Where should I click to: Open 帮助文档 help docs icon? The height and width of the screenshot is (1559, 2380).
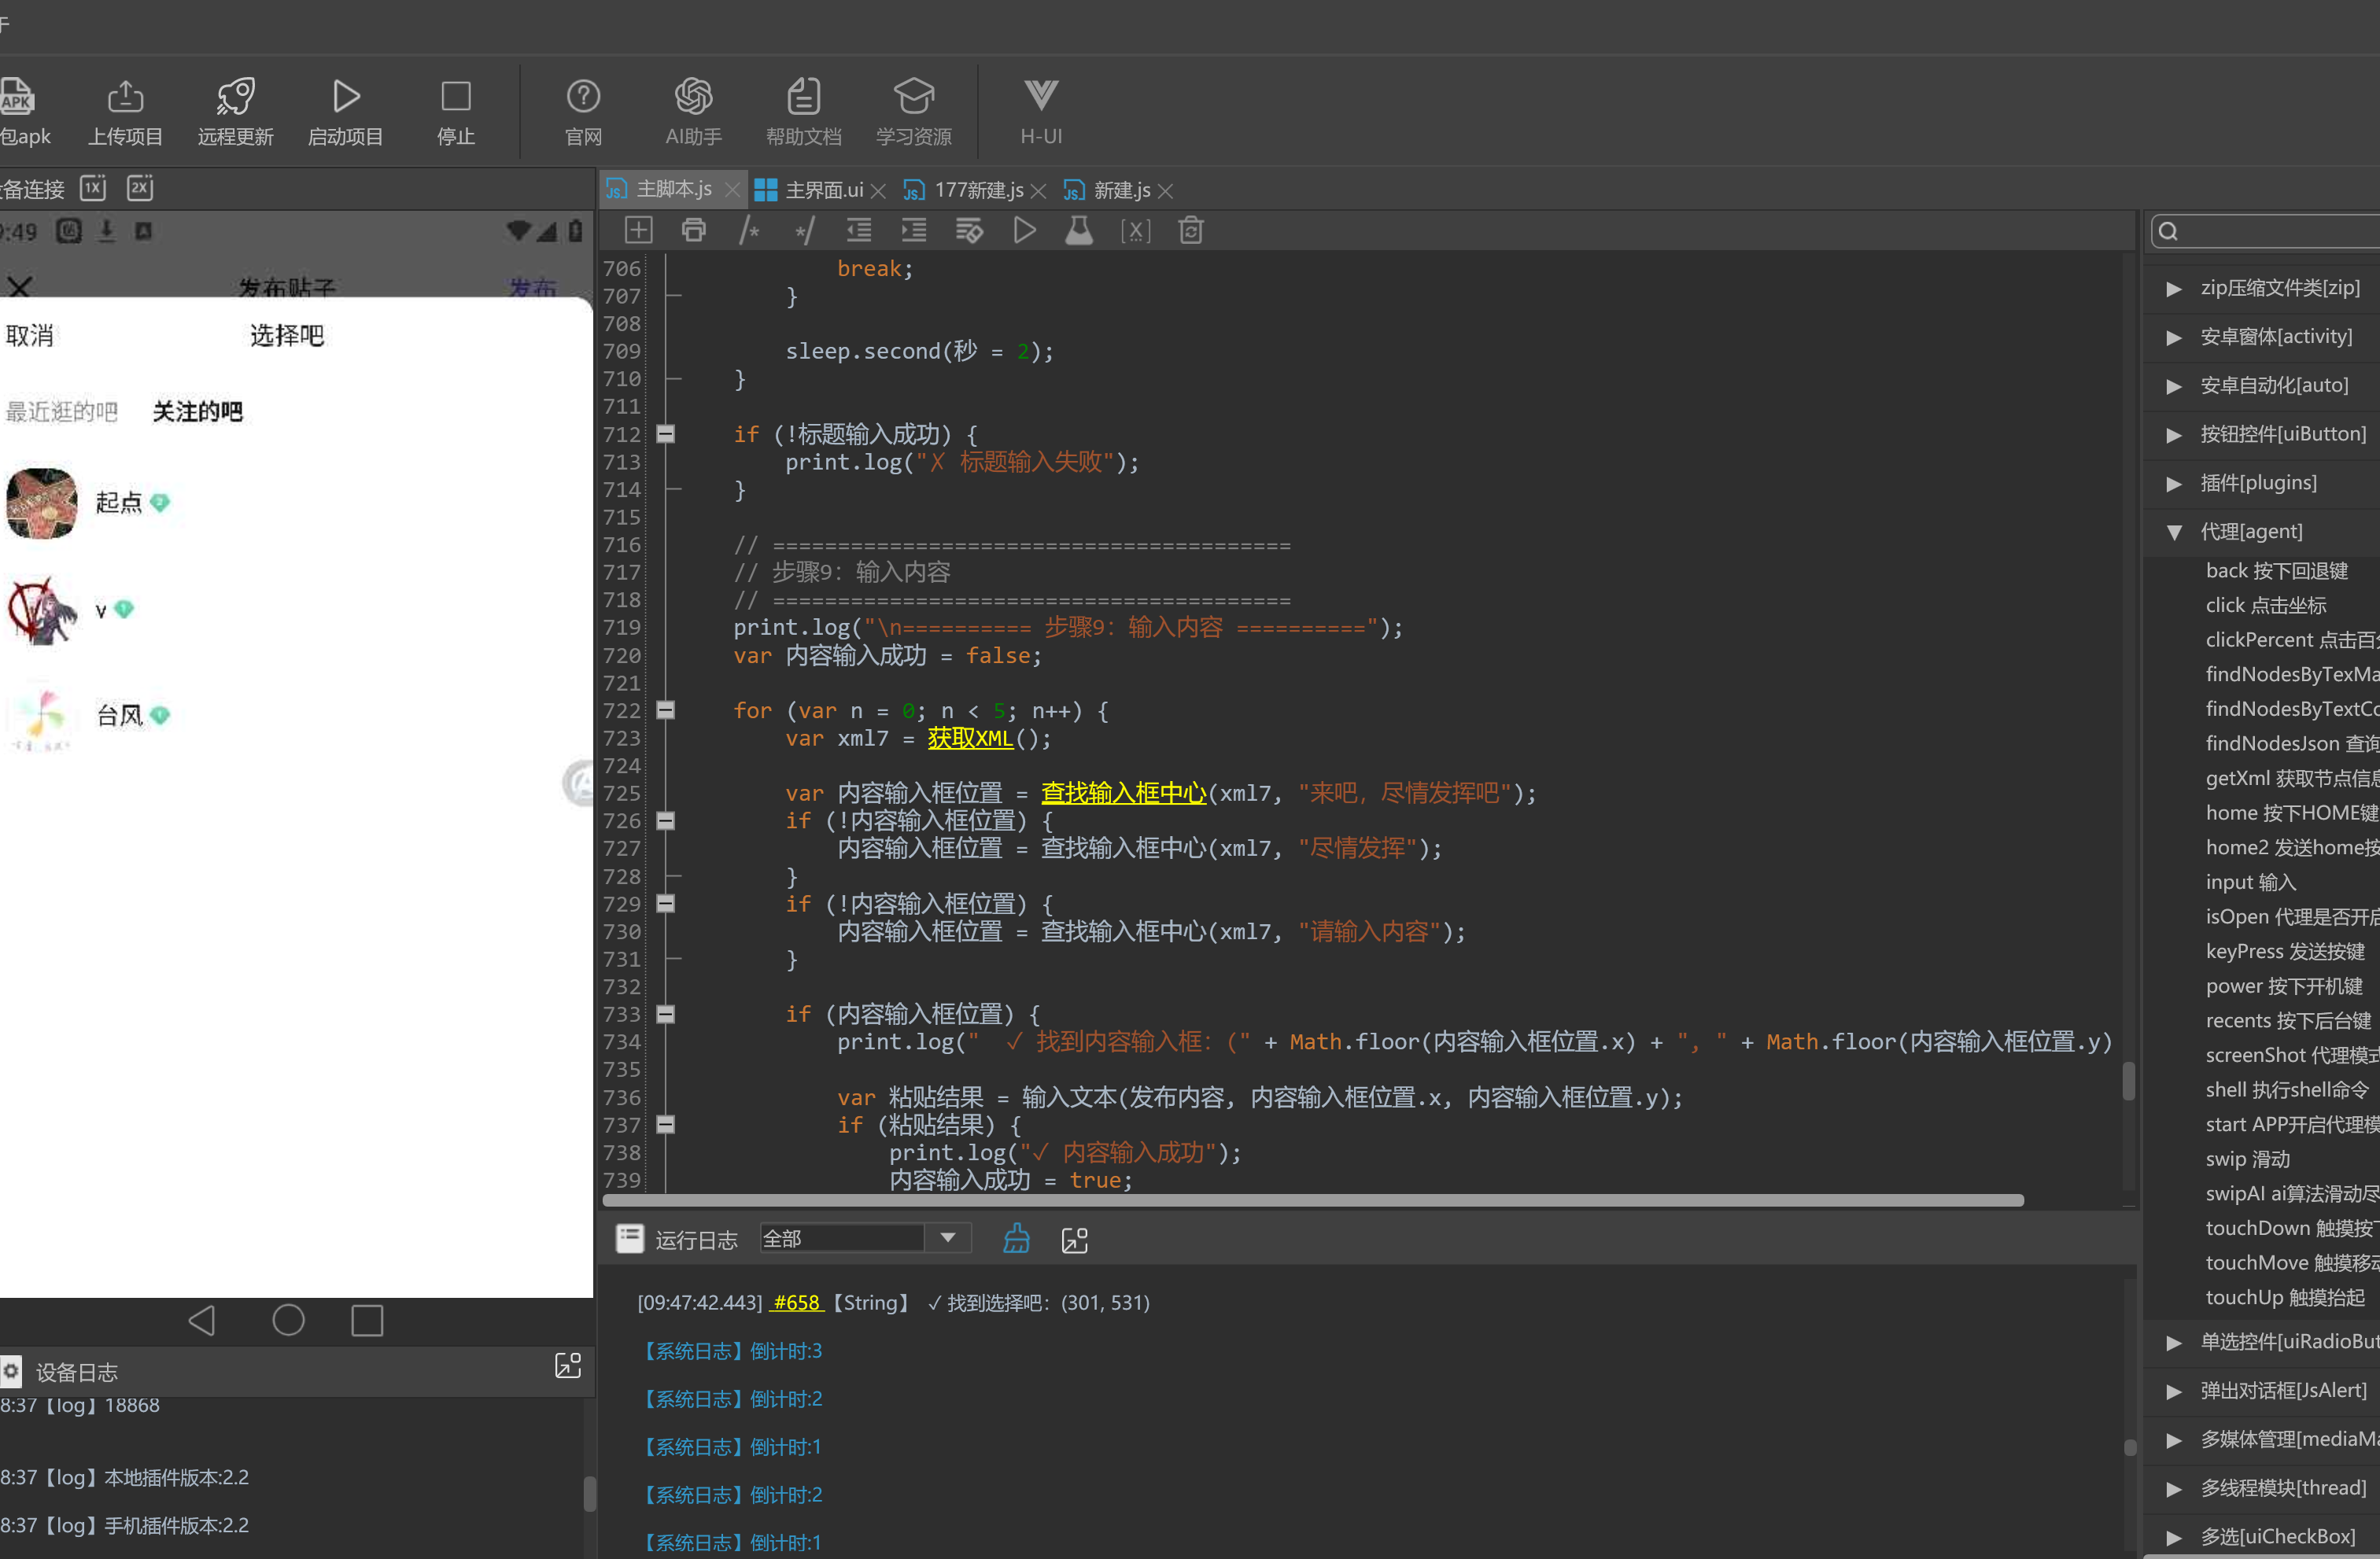[803, 97]
